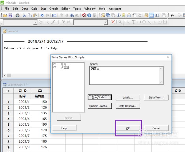The width and height of the screenshot is (185, 152).
Task: Click the Find binoculars icon
Action: 72,15
